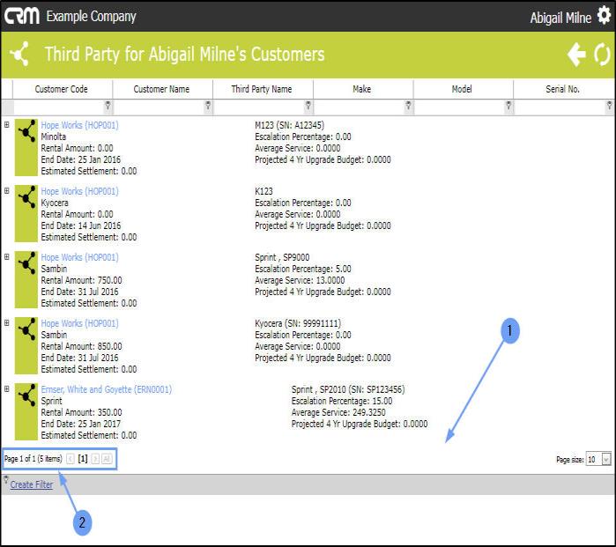Open the Page size dropdown
The height and width of the screenshot is (547, 616).
coord(606,459)
